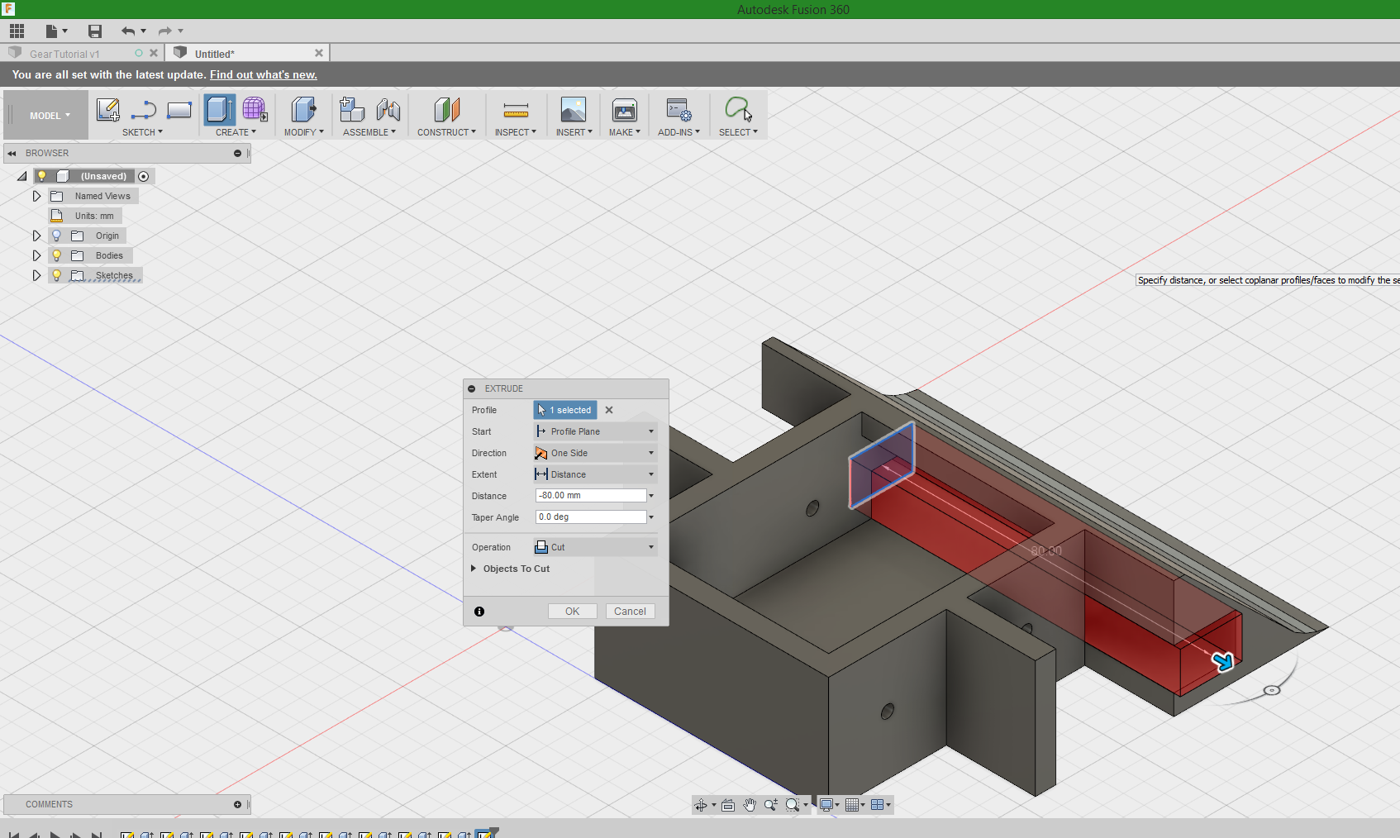
Task: Collapse the root Unsaved component node
Action: (22, 176)
